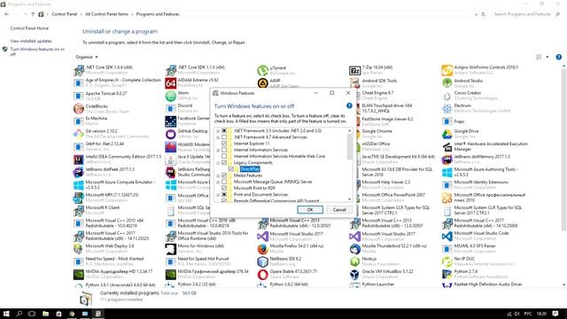Viewport: 567px width, 319px height.
Task: Select the Git version 2.10.2 icon
Action: point(79,134)
